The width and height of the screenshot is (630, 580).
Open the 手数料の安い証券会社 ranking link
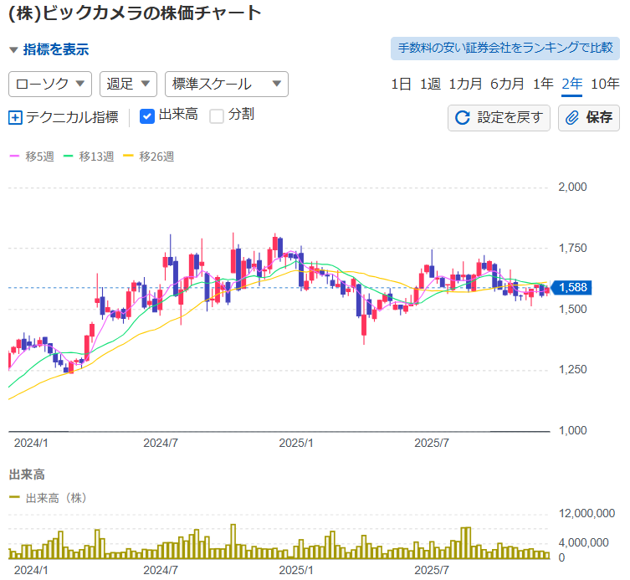point(505,49)
